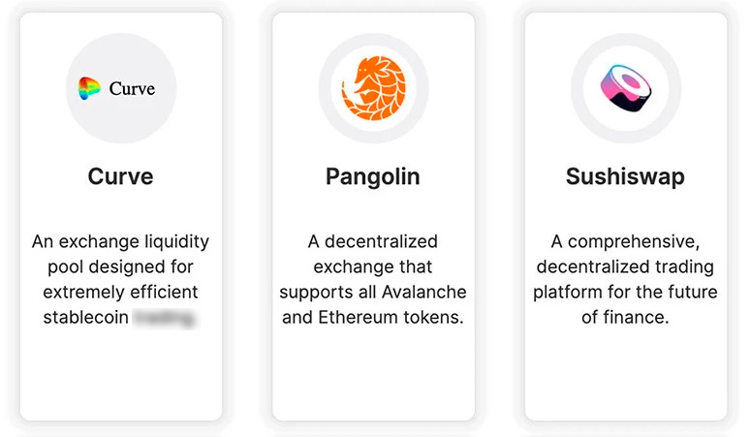Open the Sushiswap heading link
The height and width of the screenshot is (437, 751).
(625, 177)
